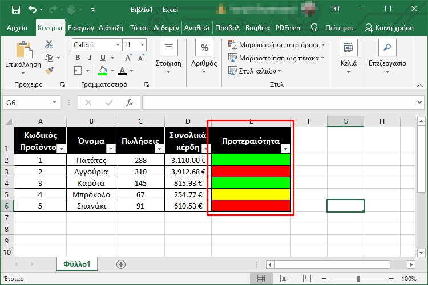
Task: Open the Αρχείο menu
Action: tap(17, 28)
